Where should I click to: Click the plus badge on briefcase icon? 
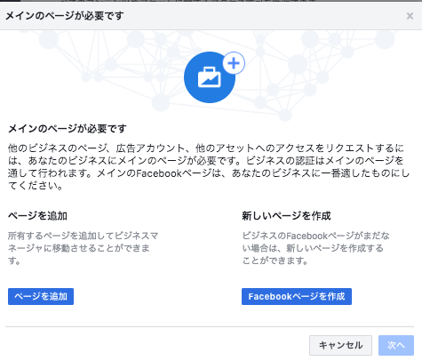click(234, 63)
